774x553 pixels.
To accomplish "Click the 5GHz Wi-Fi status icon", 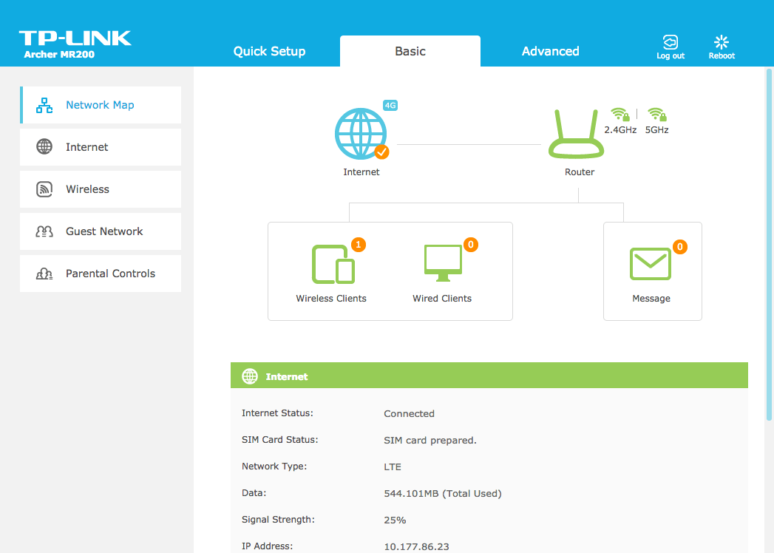I will (x=656, y=115).
